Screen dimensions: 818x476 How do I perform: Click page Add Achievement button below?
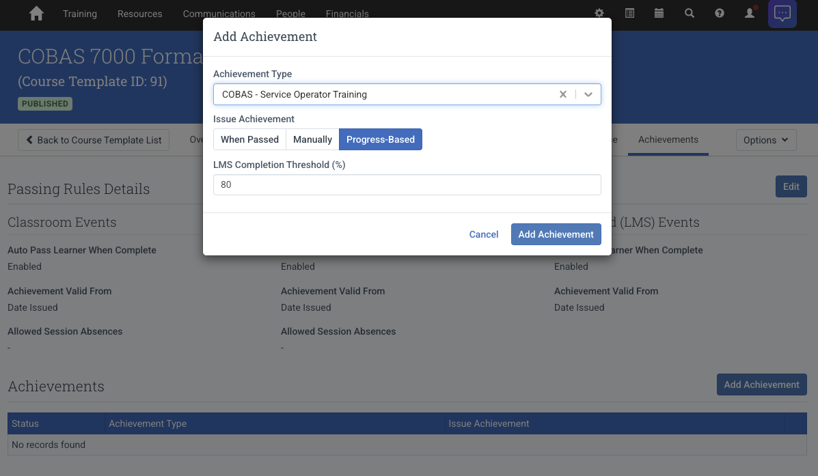[x=761, y=384]
